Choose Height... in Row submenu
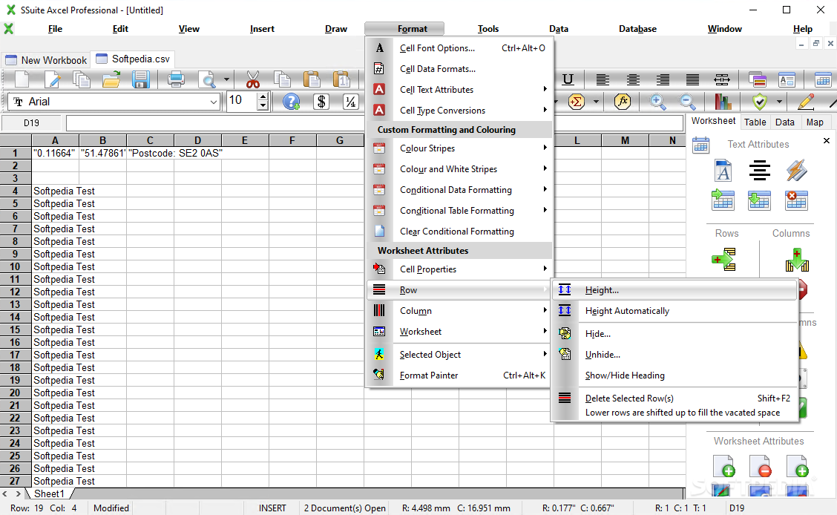Viewport: 837px width, 515px height. [x=674, y=290]
